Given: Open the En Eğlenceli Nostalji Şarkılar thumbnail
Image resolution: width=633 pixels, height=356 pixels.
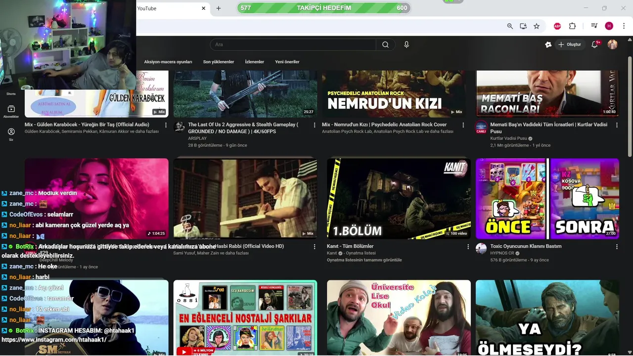Looking at the screenshot, I should (x=245, y=318).
